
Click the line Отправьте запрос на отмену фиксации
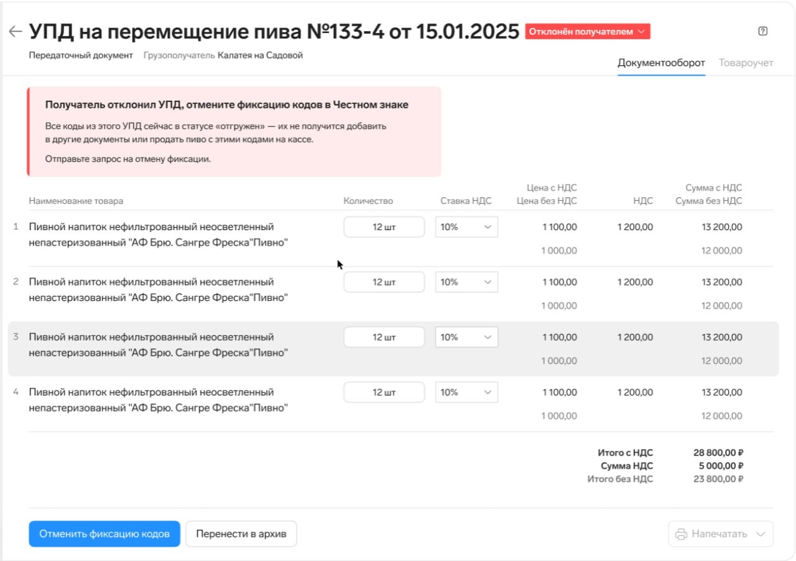pyautogui.click(x=128, y=159)
